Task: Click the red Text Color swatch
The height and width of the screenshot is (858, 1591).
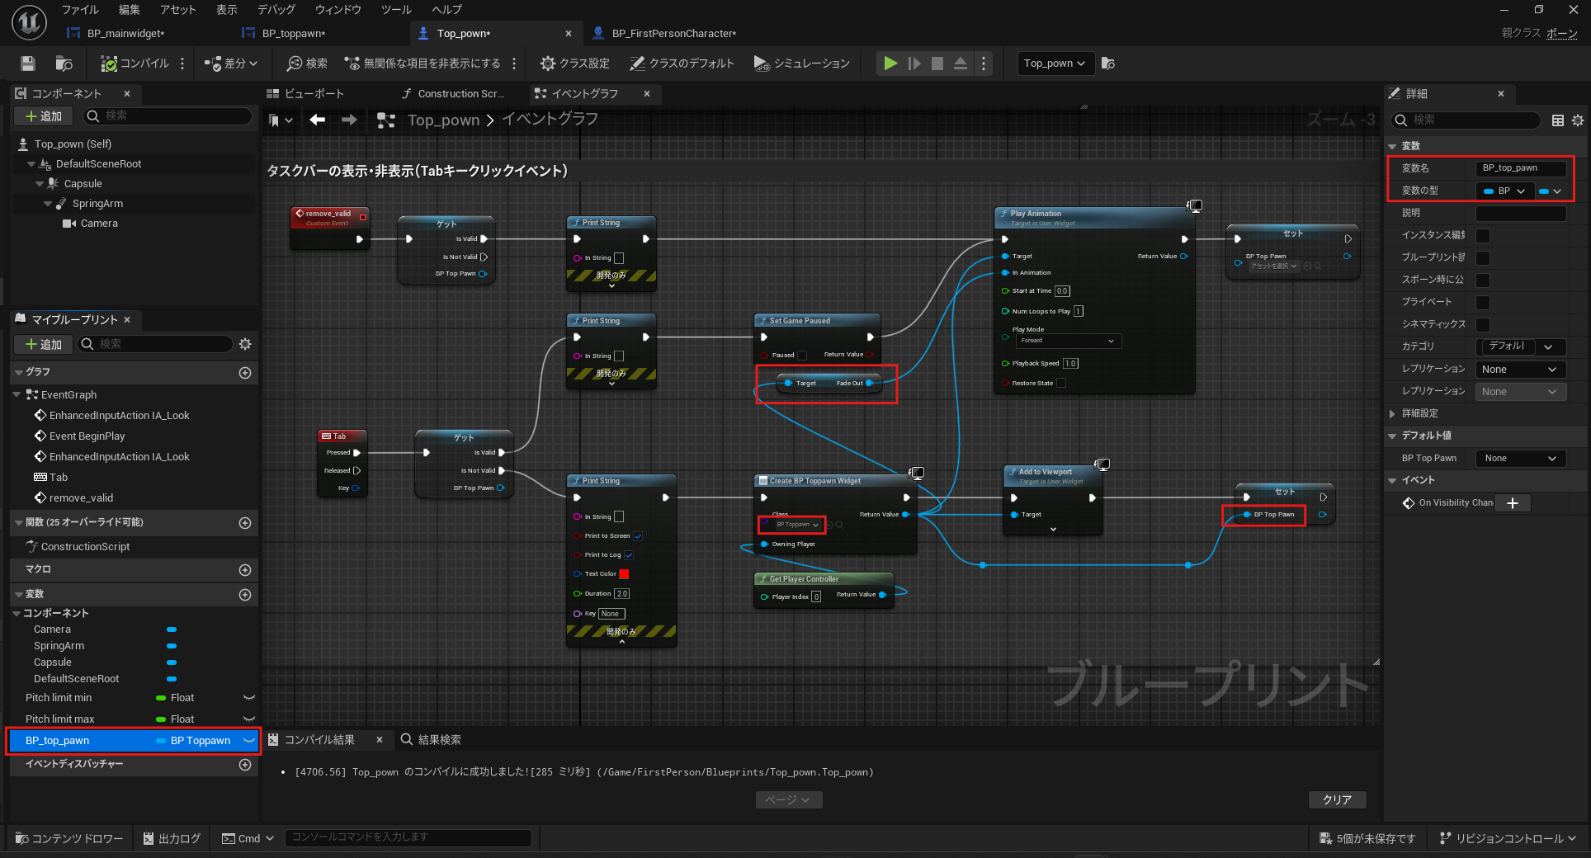Action: pos(624,574)
